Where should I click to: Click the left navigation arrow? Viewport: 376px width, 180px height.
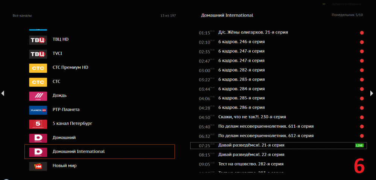pos(3,93)
